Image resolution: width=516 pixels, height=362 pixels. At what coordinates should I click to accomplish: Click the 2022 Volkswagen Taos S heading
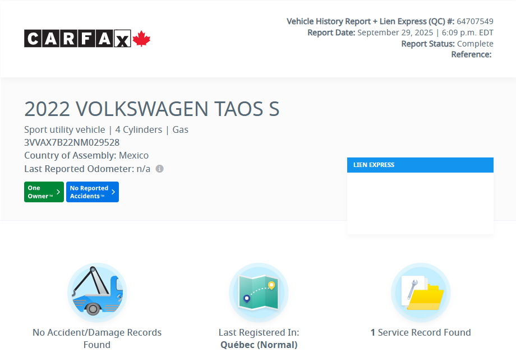[151, 109]
